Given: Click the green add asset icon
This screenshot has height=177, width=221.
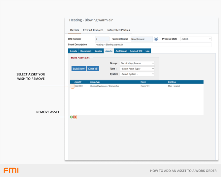Looking at the screenshot, I should tap(71, 117).
